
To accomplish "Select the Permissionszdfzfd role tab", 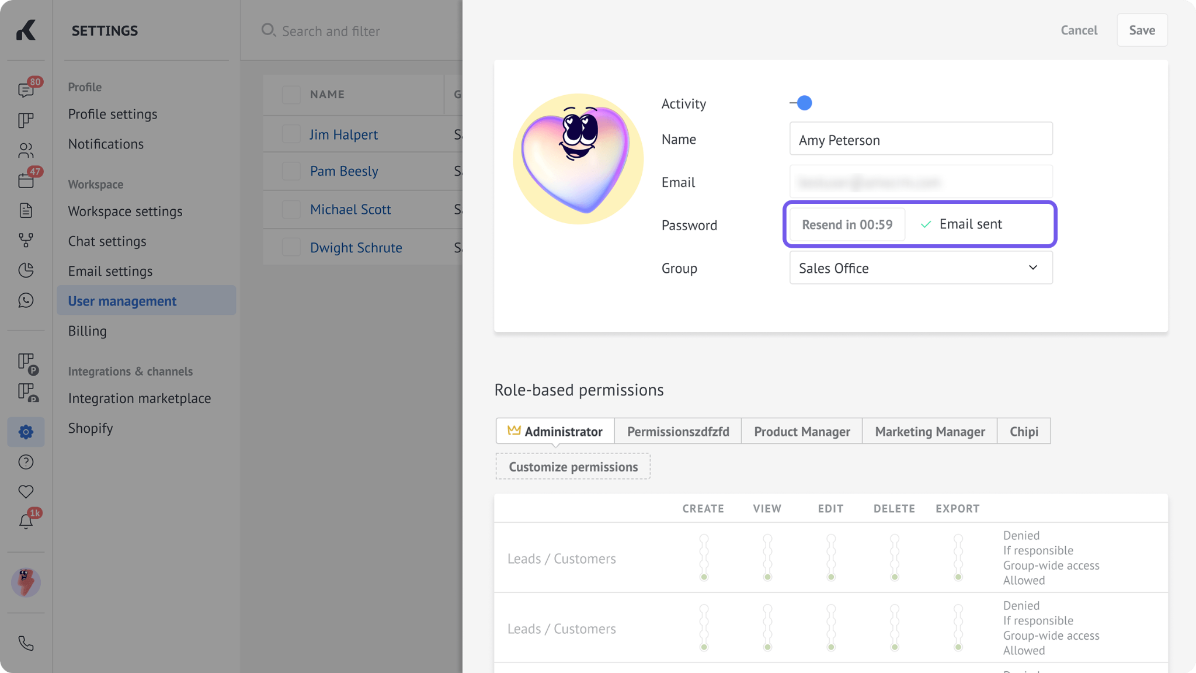I will (x=678, y=431).
